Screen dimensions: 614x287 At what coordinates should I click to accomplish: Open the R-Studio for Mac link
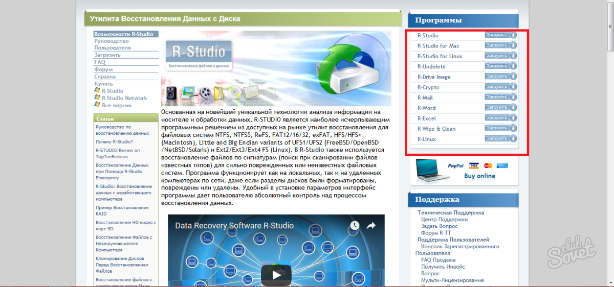pyautogui.click(x=438, y=46)
